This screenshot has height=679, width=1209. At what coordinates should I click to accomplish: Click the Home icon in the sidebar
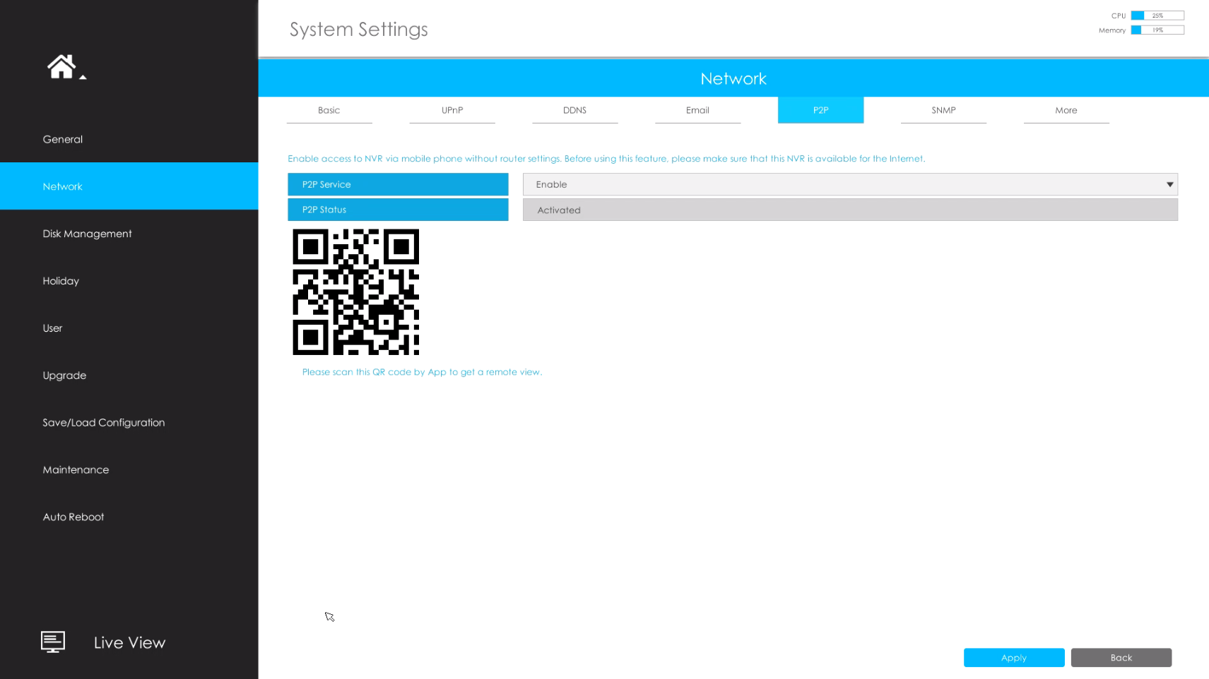[61, 66]
